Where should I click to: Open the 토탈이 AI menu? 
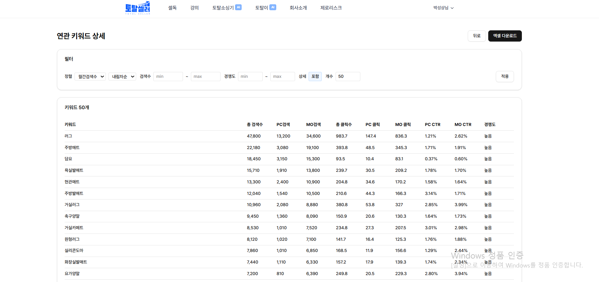click(266, 8)
